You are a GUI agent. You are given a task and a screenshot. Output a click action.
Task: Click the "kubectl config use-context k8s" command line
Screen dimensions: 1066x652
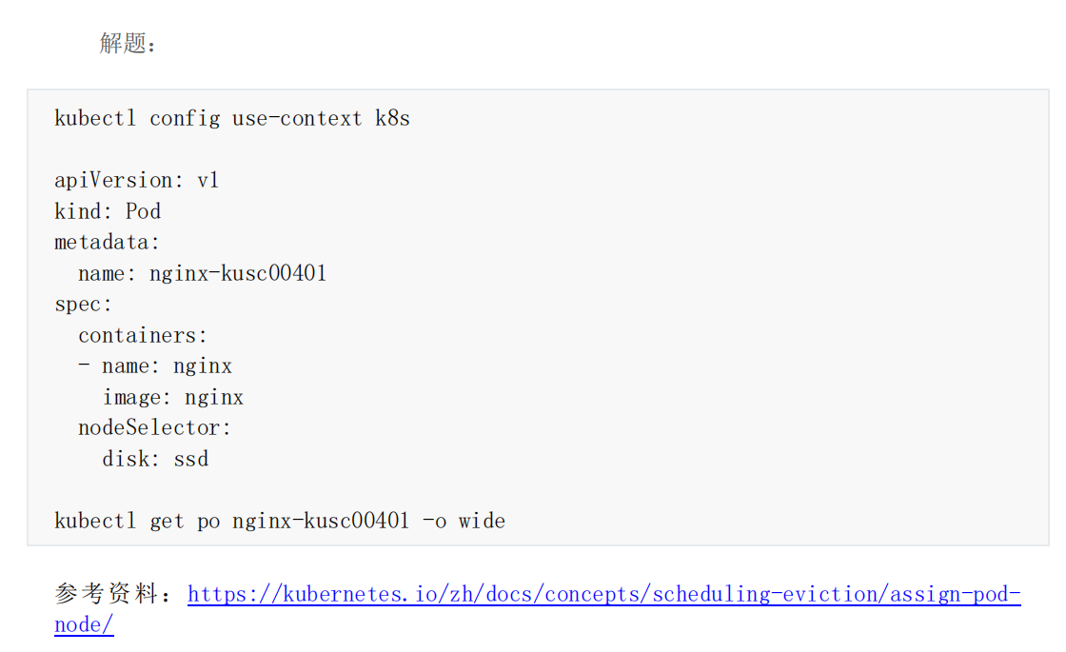232,118
